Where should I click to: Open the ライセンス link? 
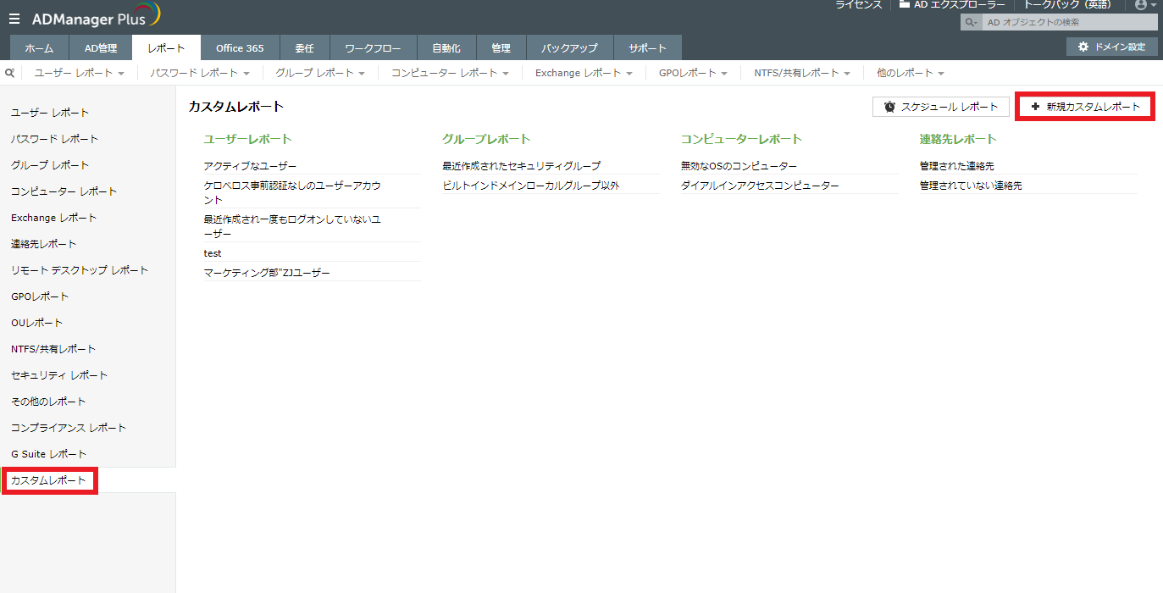[859, 4]
